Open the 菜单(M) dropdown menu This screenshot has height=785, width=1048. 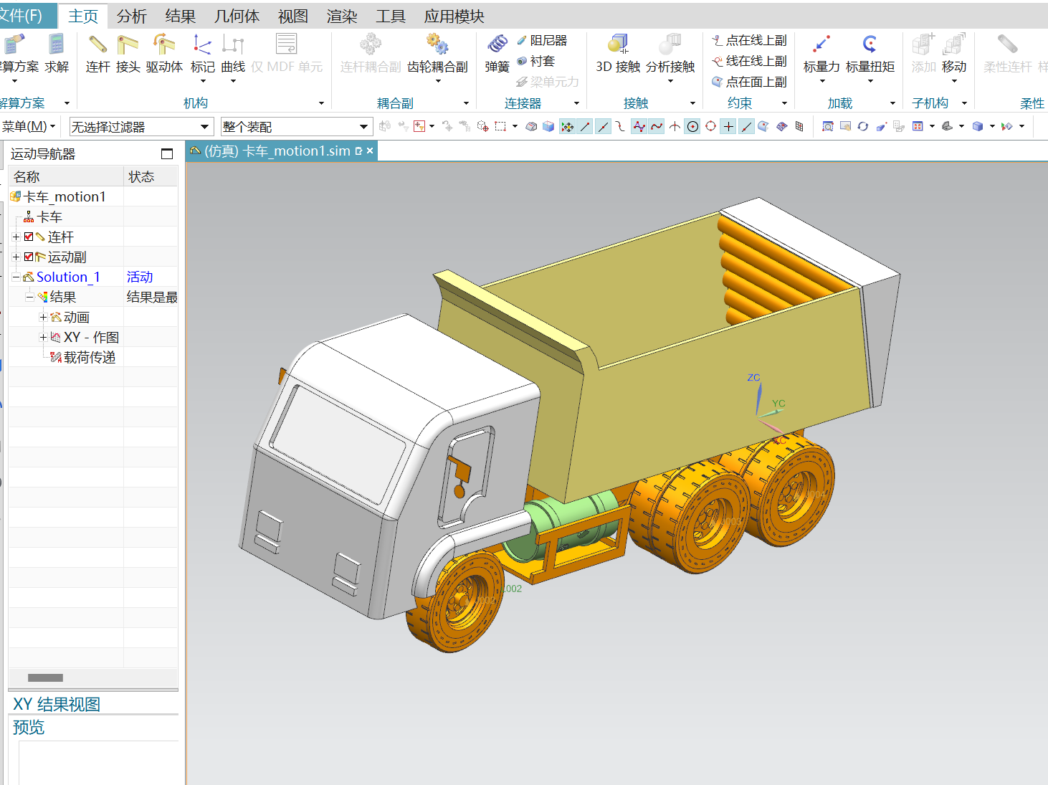pyautogui.click(x=28, y=127)
